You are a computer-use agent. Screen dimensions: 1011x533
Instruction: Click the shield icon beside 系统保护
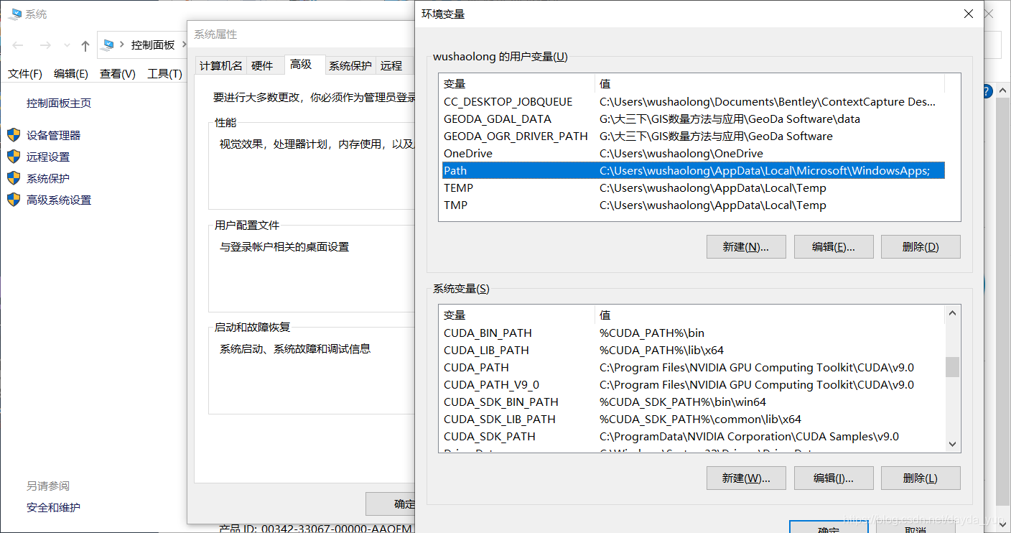[x=14, y=178]
